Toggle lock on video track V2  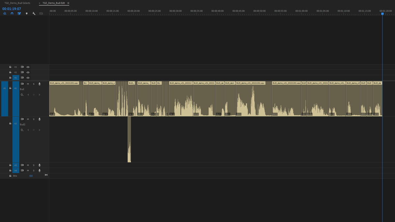click(10, 72)
